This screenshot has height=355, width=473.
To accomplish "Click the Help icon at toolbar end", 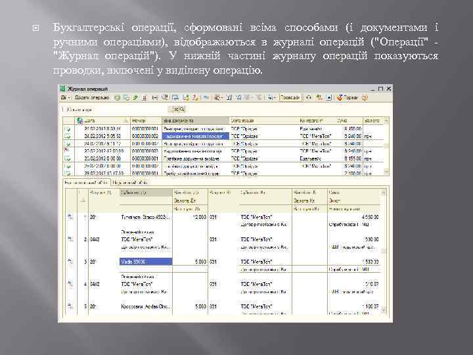I will (365, 97).
